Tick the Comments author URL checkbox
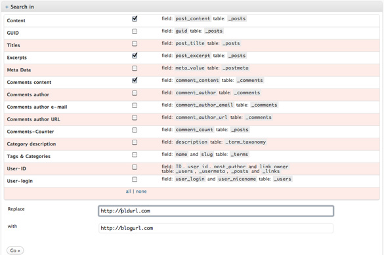This screenshot has width=384, height=255. tap(135, 117)
